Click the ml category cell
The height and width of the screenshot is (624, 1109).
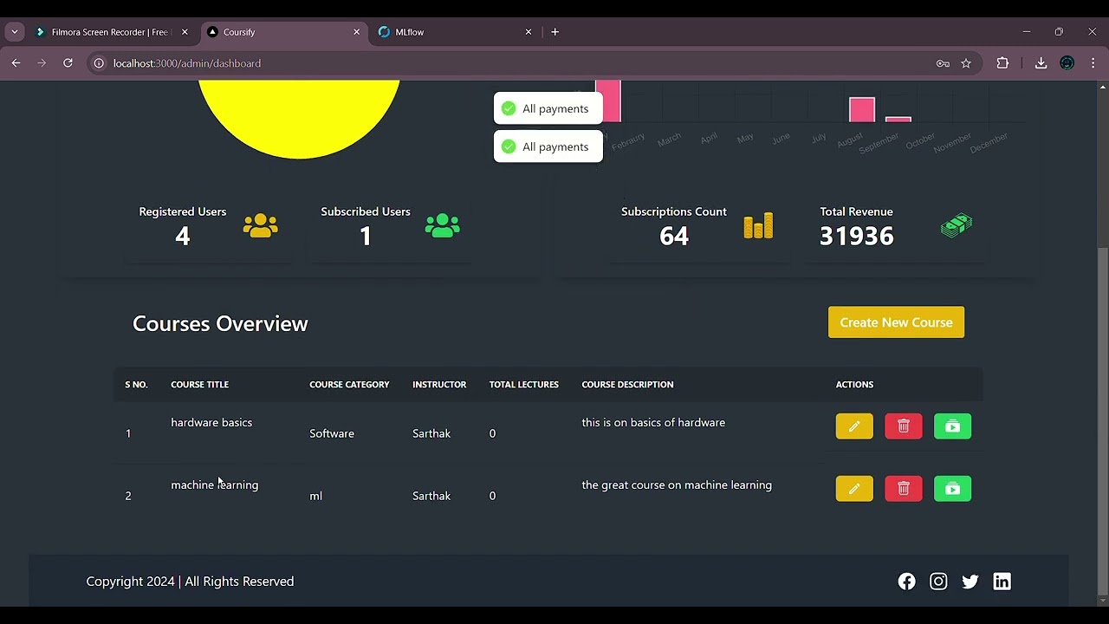coord(315,496)
